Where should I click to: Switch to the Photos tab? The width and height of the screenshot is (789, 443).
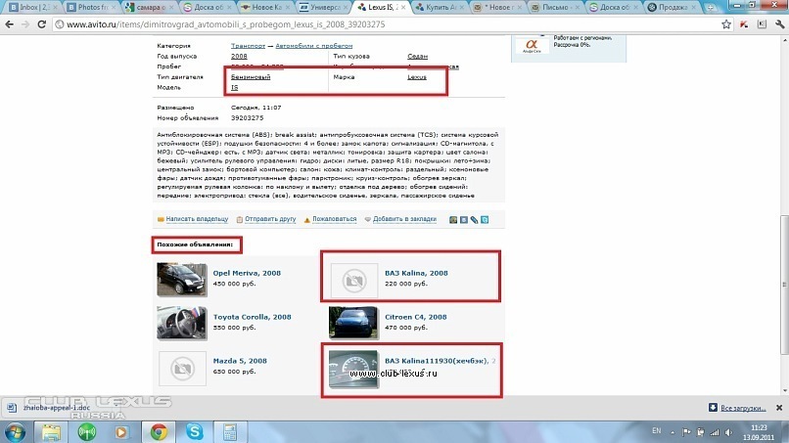click(92, 7)
